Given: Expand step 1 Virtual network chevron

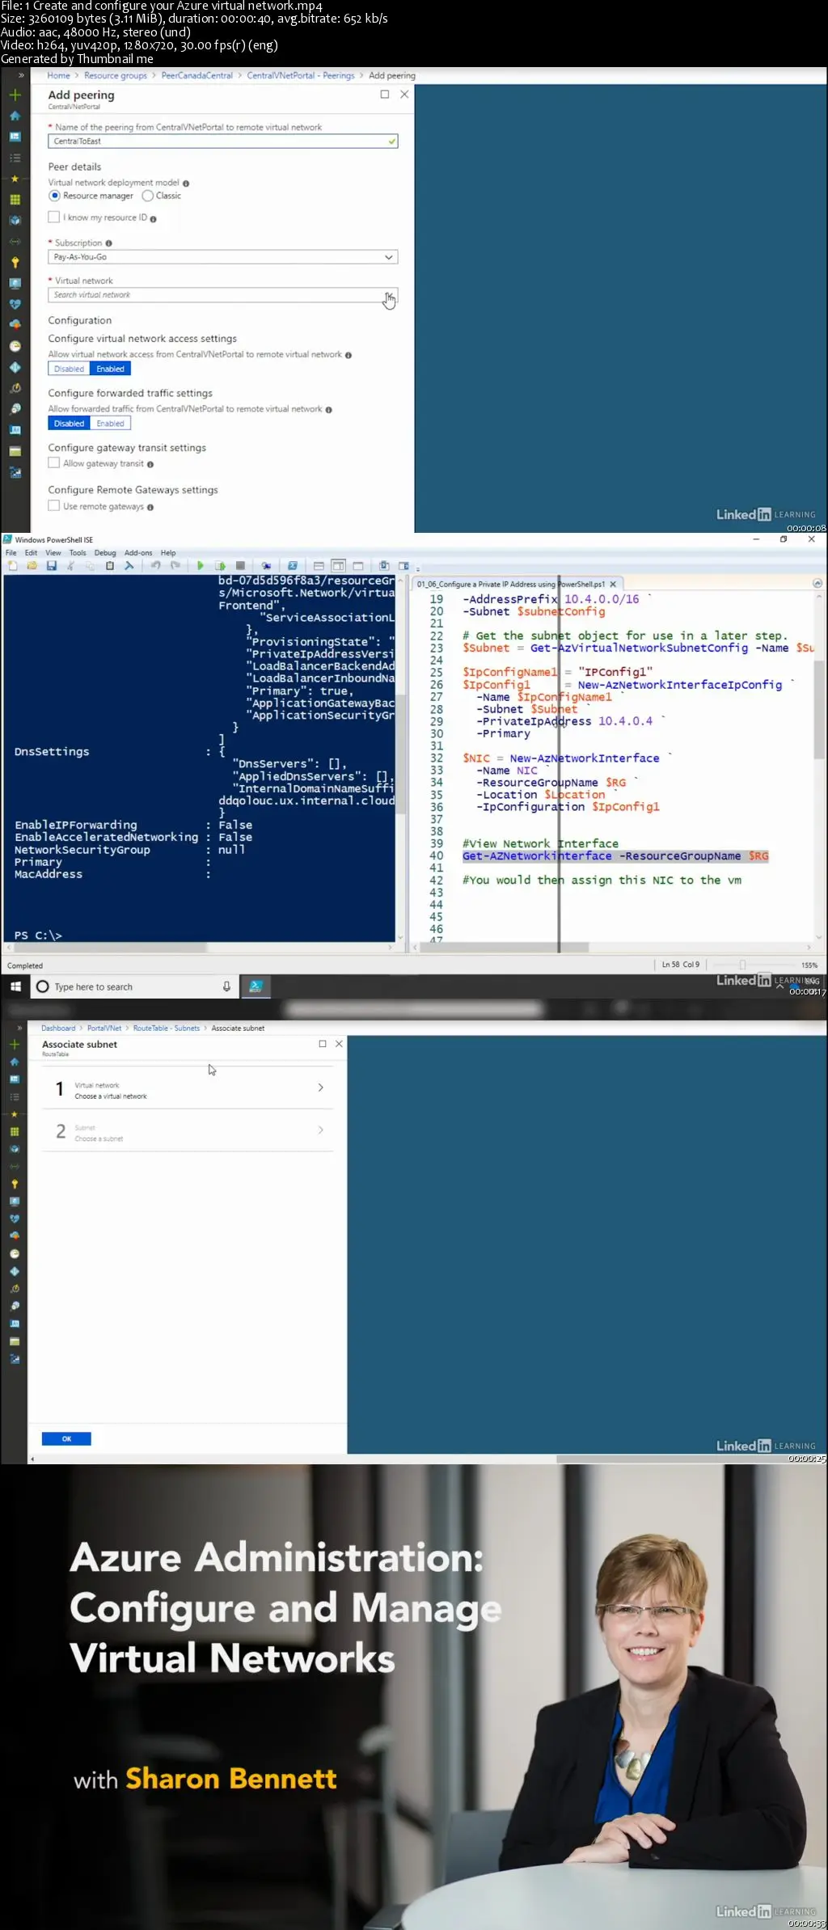Looking at the screenshot, I should [321, 1087].
